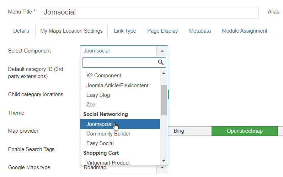Click the dropdown list scrollbar thumb

pyautogui.click(x=164, y=100)
